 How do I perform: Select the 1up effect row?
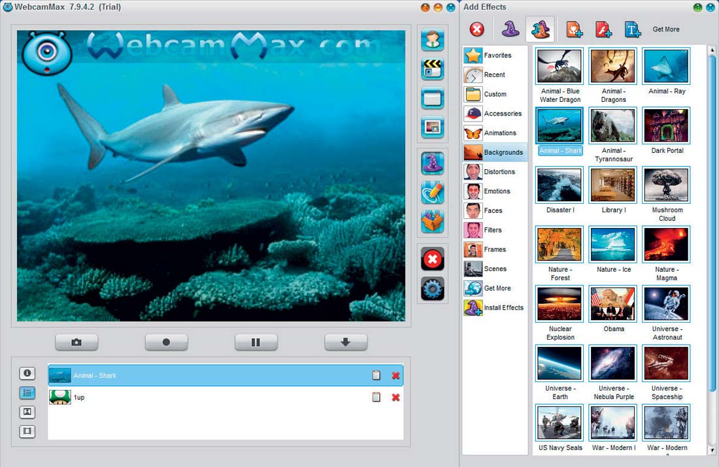click(226, 397)
